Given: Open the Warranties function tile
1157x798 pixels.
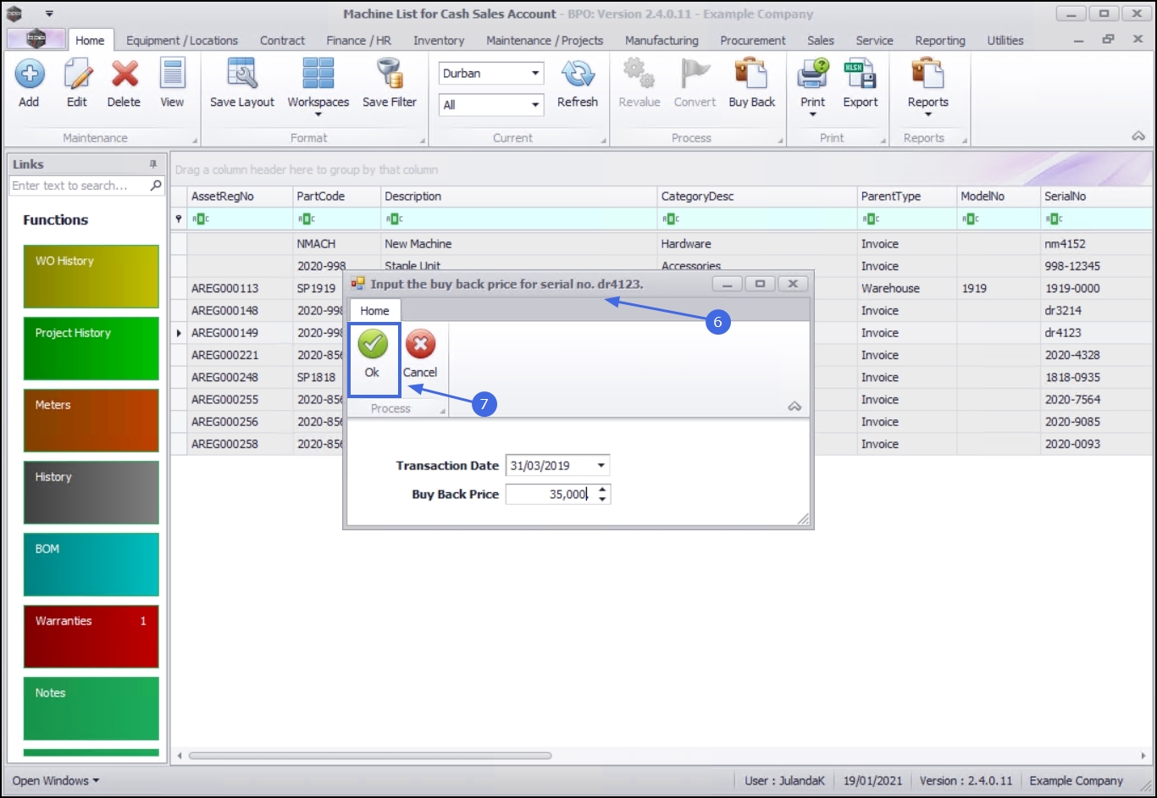Looking at the screenshot, I should pyautogui.click(x=91, y=636).
